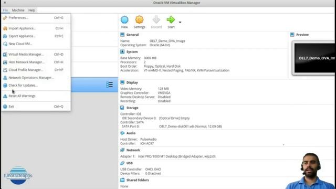Choose Exit from File menu
The image size is (336, 189).
click(x=36, y=107)
